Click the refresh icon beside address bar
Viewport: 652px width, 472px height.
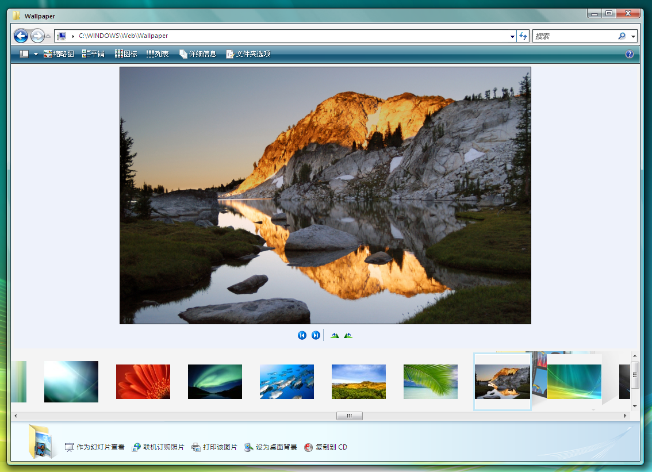523,36
